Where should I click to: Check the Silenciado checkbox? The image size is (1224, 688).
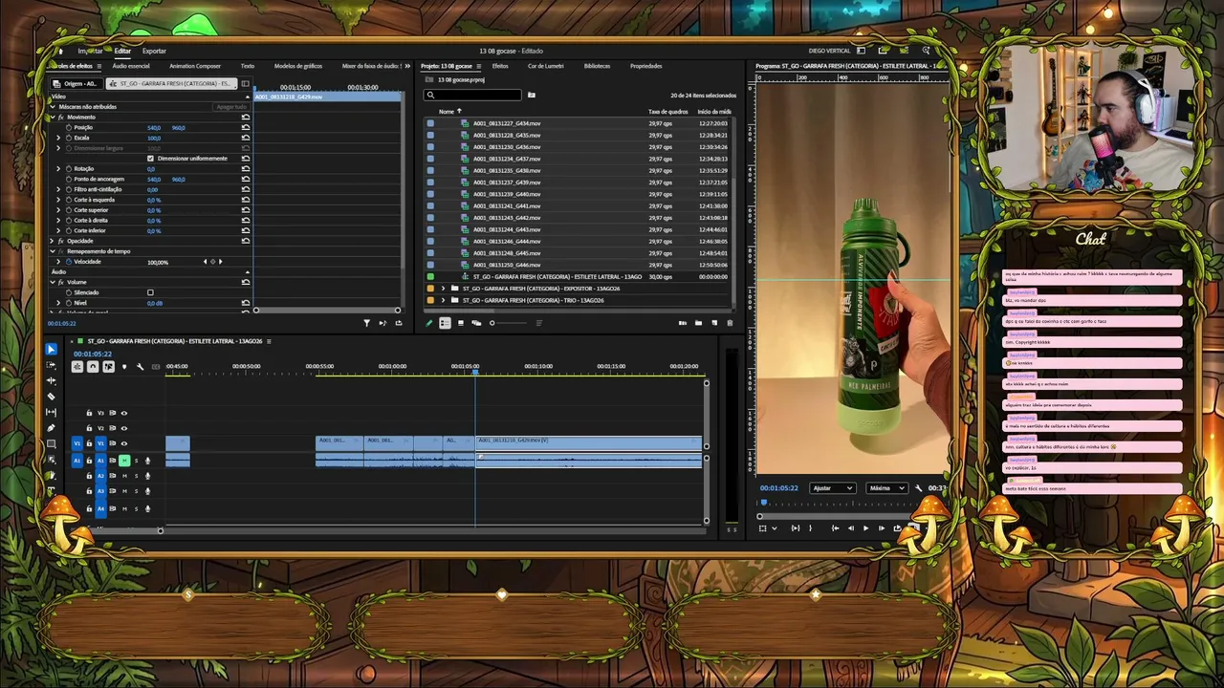click(150, 292)
